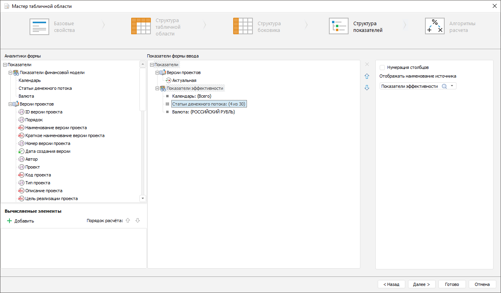Viewport: 501px width, 293px height.
Task: Click icon of left Версии проектов node
Action: 16,104
